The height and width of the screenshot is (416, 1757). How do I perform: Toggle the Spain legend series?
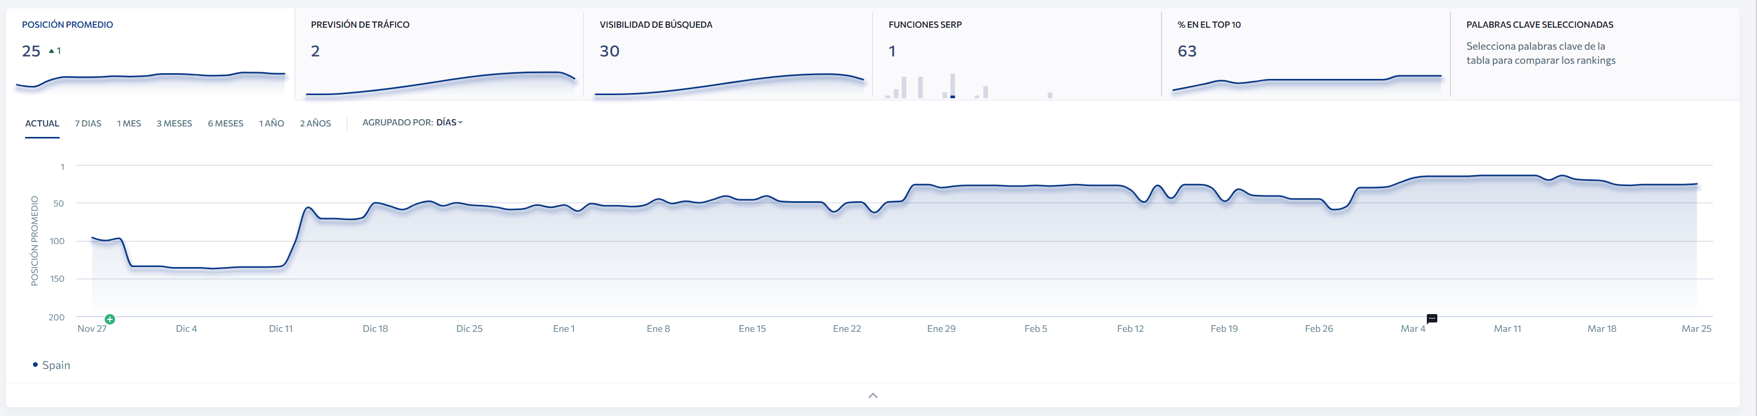click(x=51, y=365)
